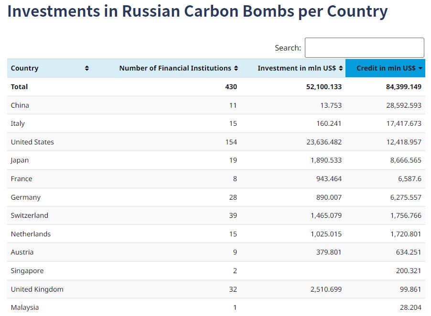Click sort arrows icon beside Investment in mln US$
This screenshot has height=316, width=431.
pyautogui.click(x=341, y=68)
